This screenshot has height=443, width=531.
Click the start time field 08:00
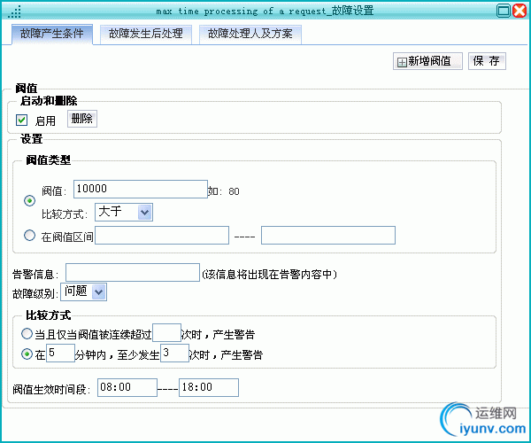coord(127,388)
